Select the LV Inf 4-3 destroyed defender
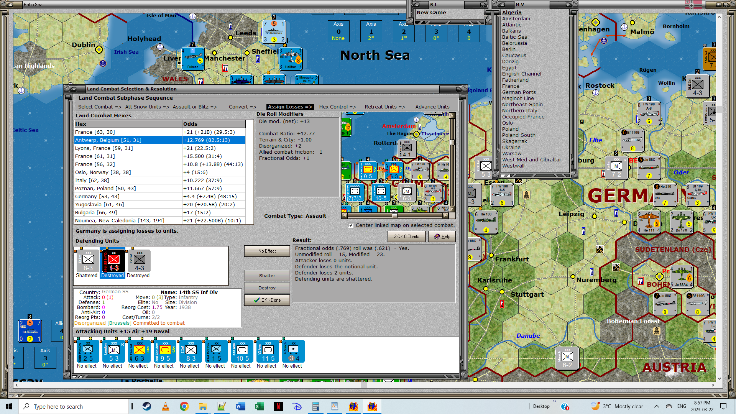Image resolution: width=736 pixels, height=414 pixels. tap(139, 261)
